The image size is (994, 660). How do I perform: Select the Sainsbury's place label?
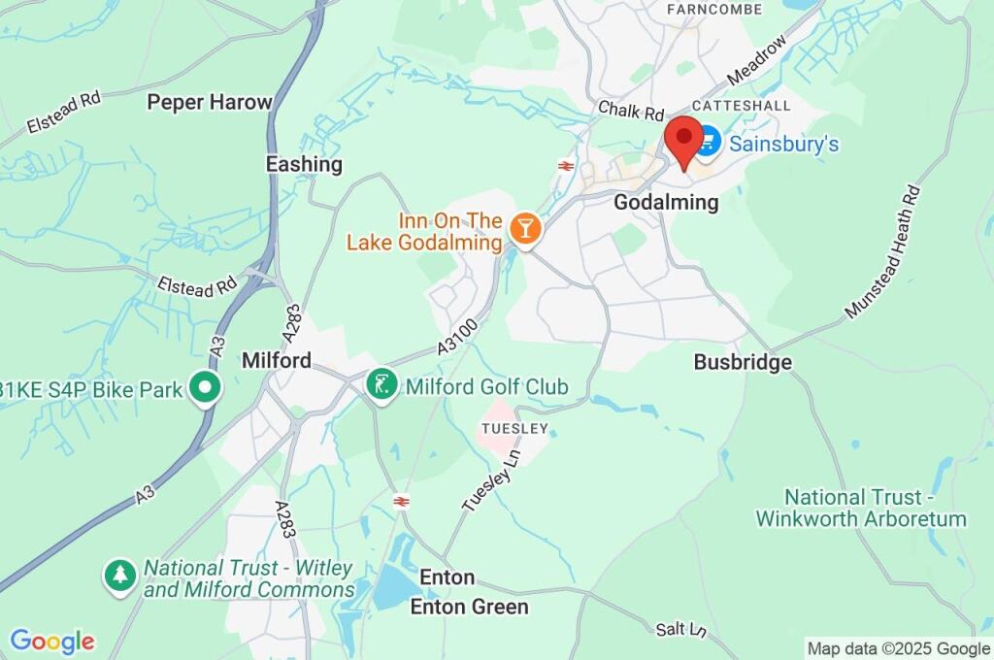pyautogui.click(x=783, y=144)
